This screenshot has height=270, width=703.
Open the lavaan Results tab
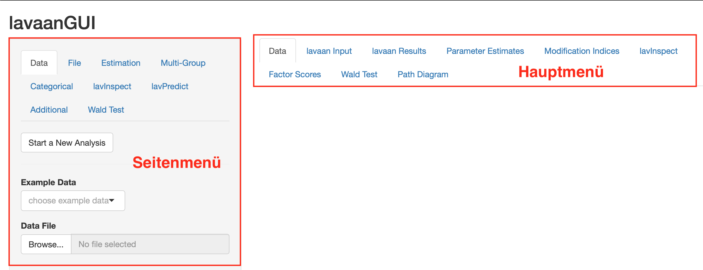(x=399, y=51)
